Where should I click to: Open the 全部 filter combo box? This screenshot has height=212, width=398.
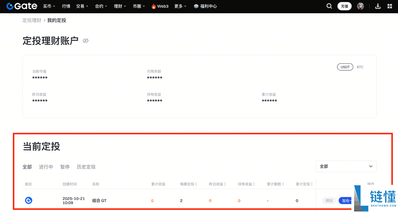(x=346, y=166)
